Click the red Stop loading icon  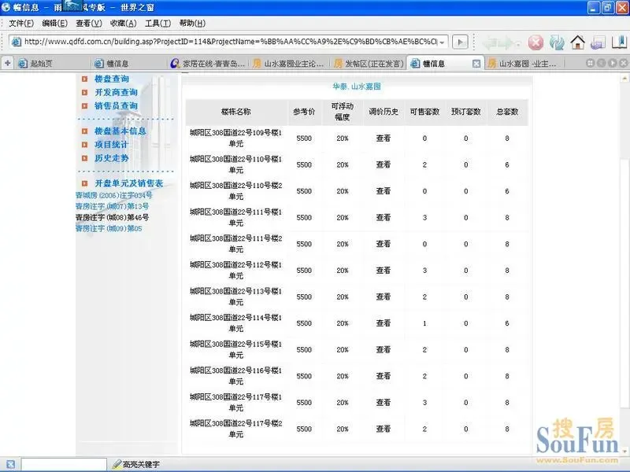pos(535,42)
